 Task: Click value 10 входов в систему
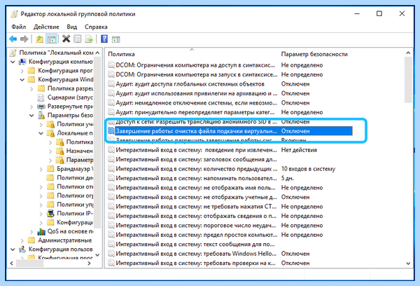click(x=308, y=169)
